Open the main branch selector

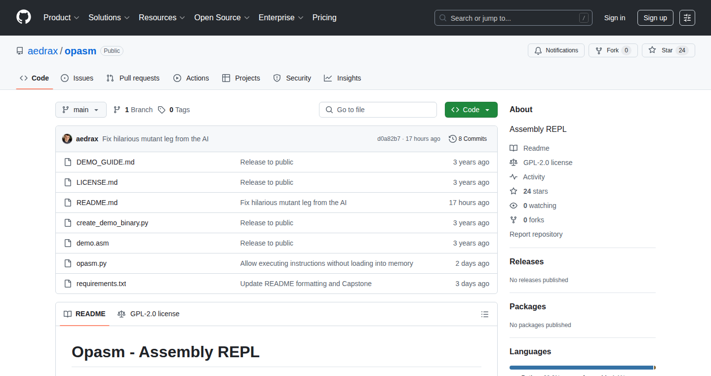81,110
